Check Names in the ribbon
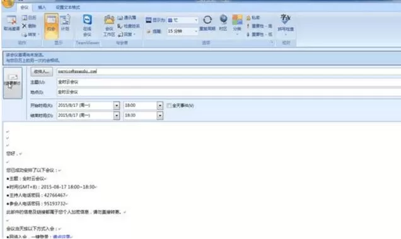Screen dimensions: 401x239 coord(129,26)
